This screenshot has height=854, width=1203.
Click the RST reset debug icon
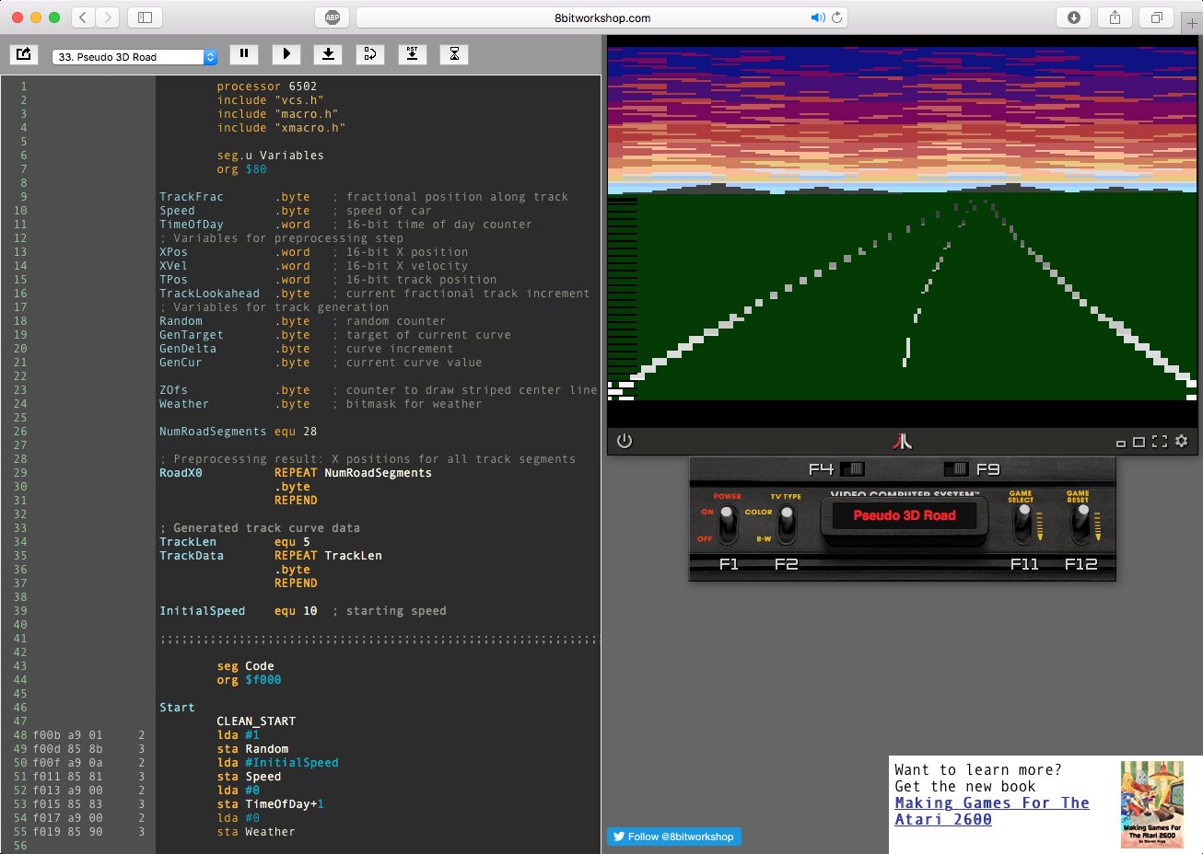click(x=412, y=54)
